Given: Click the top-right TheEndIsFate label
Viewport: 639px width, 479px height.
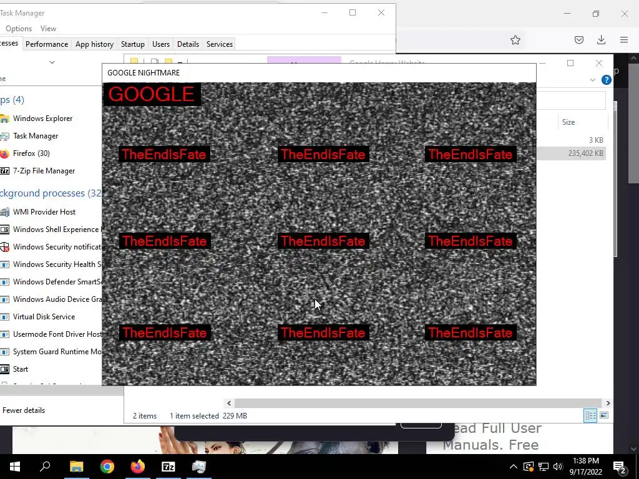Looking at the screenshot, I should coord(471,155).
